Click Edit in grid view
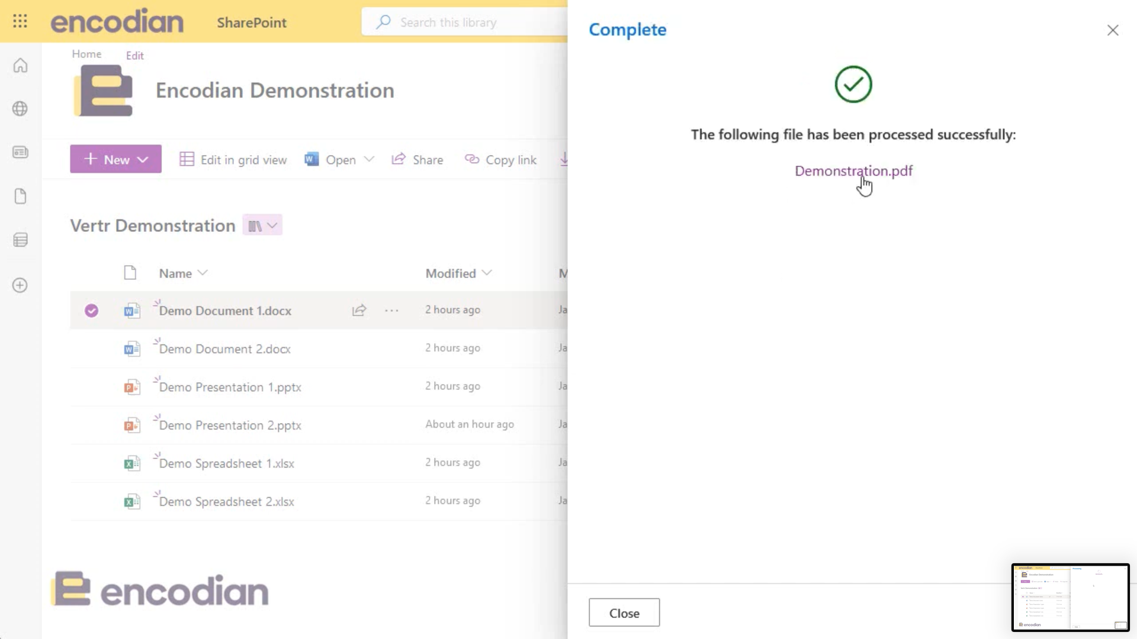This screenshot has width=1137, height=639. (x=233, y=160)
